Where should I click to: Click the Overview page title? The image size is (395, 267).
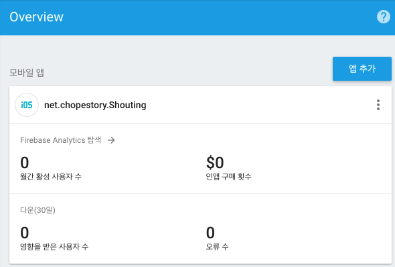[37, 17]
